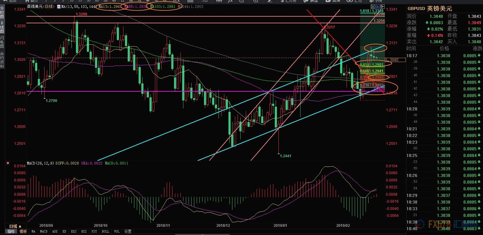This screenshot has height=235, width=483.
Task: Select the 10:33 tick row
Action: pyautogui.click(x=445, y=209)
